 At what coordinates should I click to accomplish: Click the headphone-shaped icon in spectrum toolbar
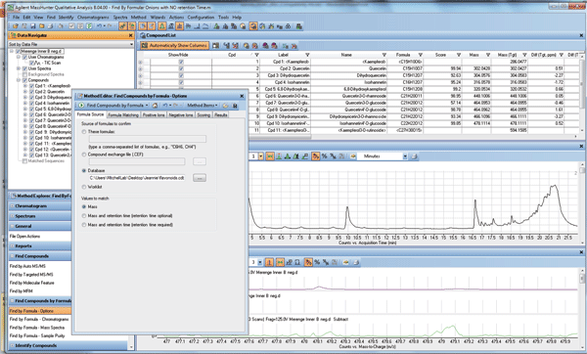pyautogui.click(x=297, y=262)
